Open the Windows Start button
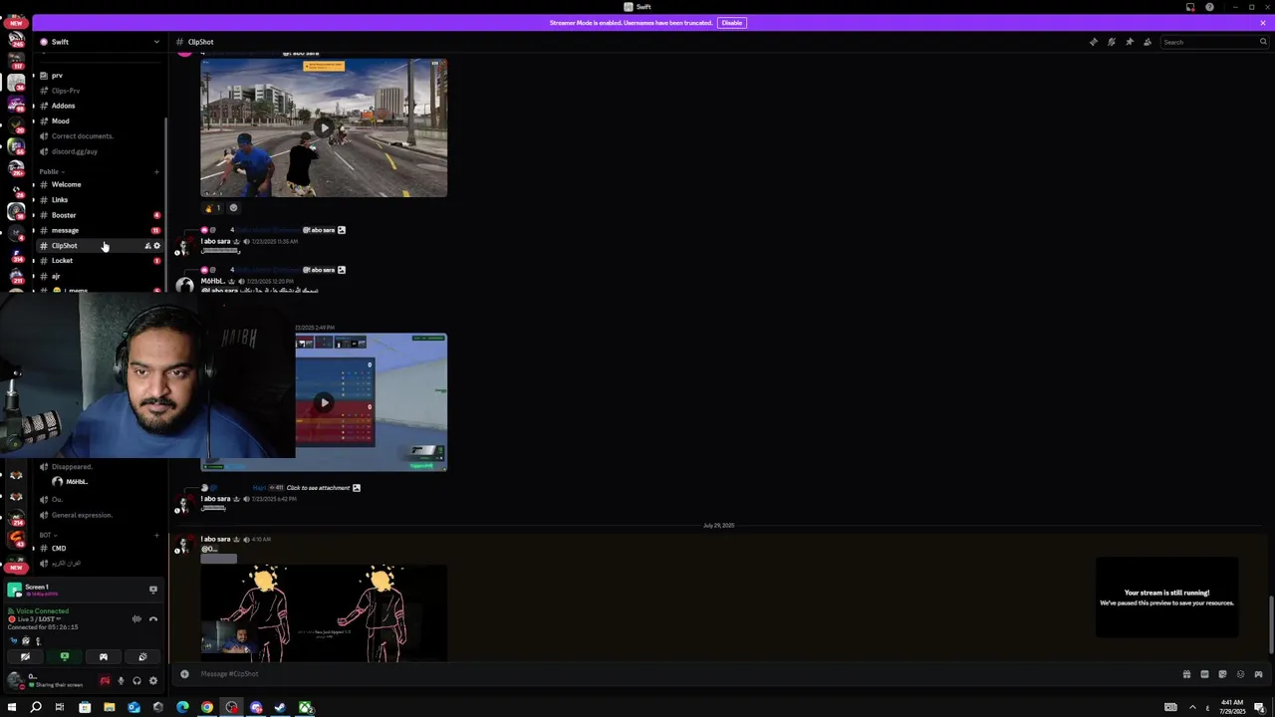 11,708
